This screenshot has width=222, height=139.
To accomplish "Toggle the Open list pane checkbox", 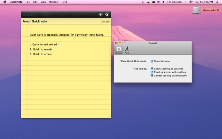I will [152, 61].
